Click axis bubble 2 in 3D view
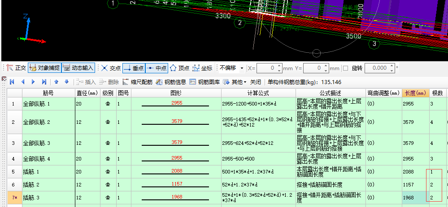 coord(240,23)
